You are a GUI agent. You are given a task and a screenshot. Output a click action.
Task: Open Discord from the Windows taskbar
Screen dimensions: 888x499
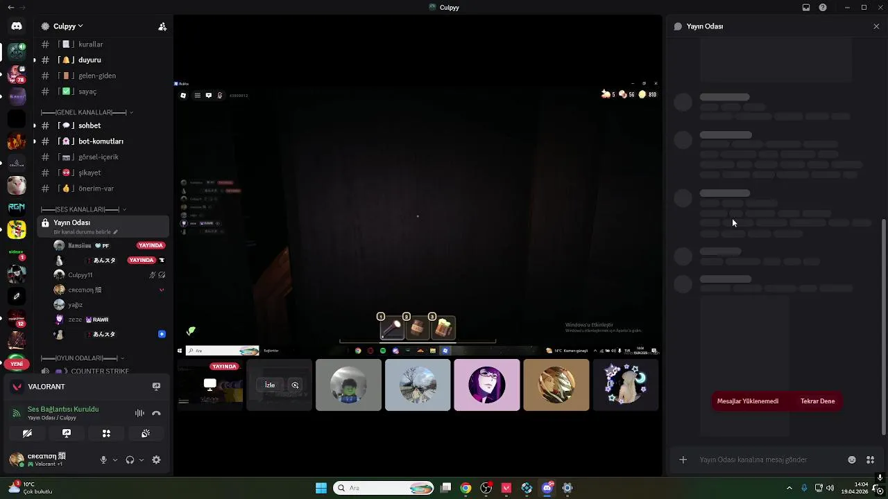coord(547,488)
